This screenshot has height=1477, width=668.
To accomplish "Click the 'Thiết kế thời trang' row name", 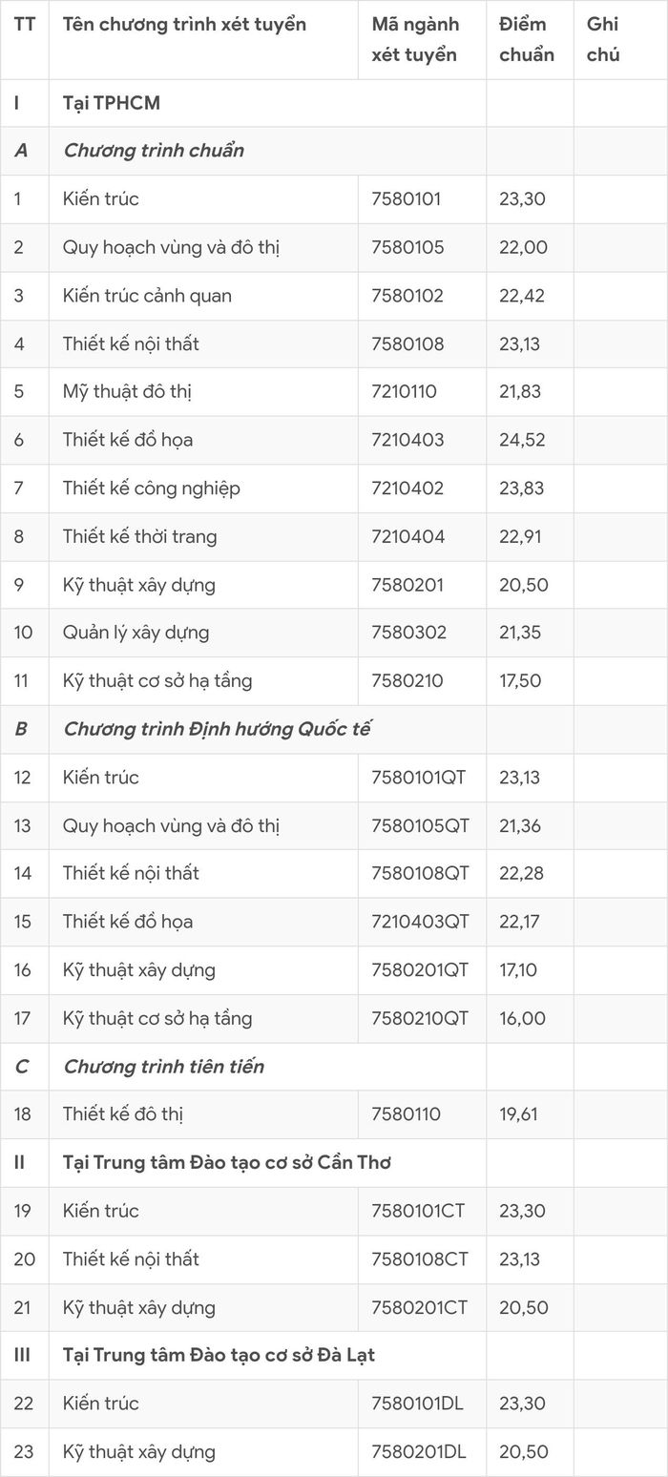I will pos(139,536).
